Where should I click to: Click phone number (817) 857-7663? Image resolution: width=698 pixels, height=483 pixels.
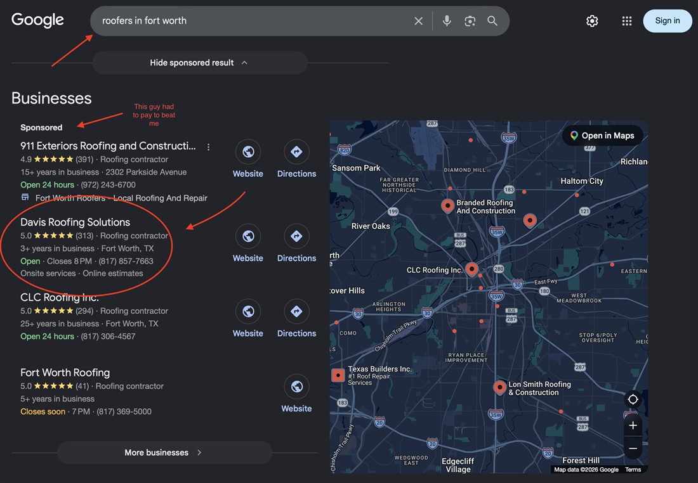[x=126, y=261]
